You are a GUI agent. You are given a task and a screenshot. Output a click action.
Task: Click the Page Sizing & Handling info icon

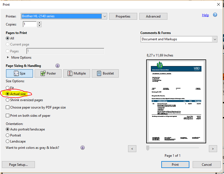pyautogui.click(x=57, y=66)
